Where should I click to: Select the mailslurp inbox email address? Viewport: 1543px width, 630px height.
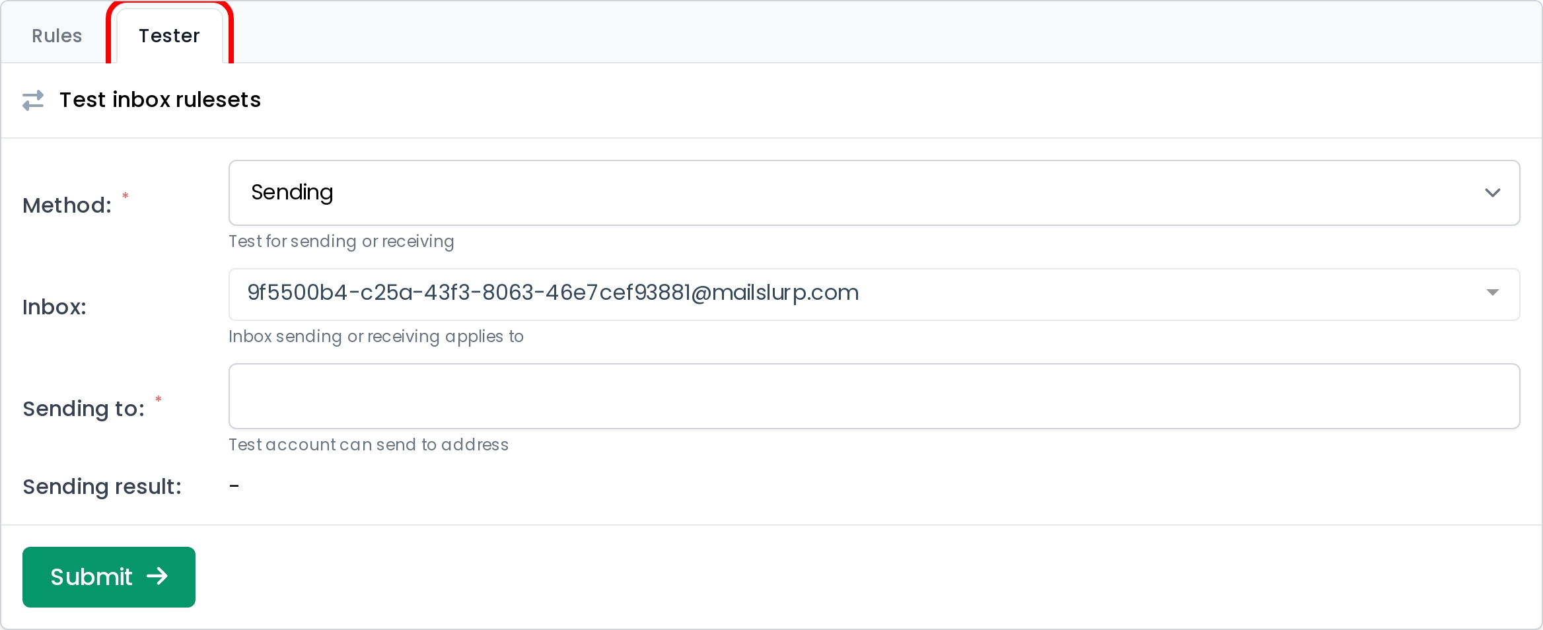[x=554, y=293]
